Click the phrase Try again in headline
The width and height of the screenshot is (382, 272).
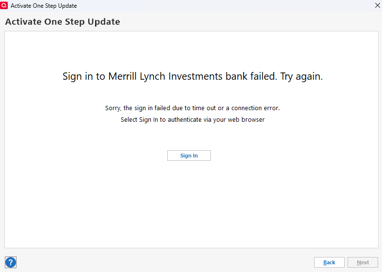(x=302, y=76)
